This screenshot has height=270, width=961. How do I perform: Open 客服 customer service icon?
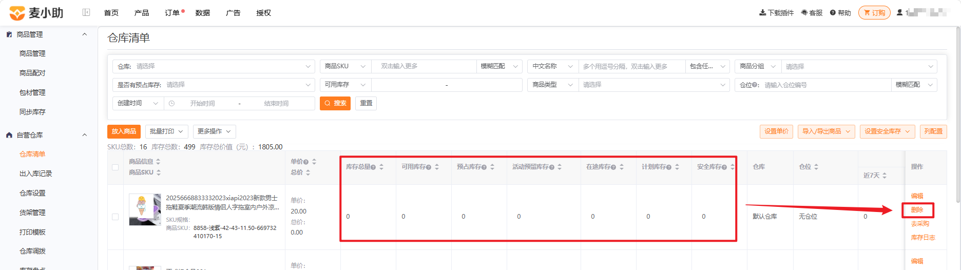pyautogui.click(x=804, y=12)
